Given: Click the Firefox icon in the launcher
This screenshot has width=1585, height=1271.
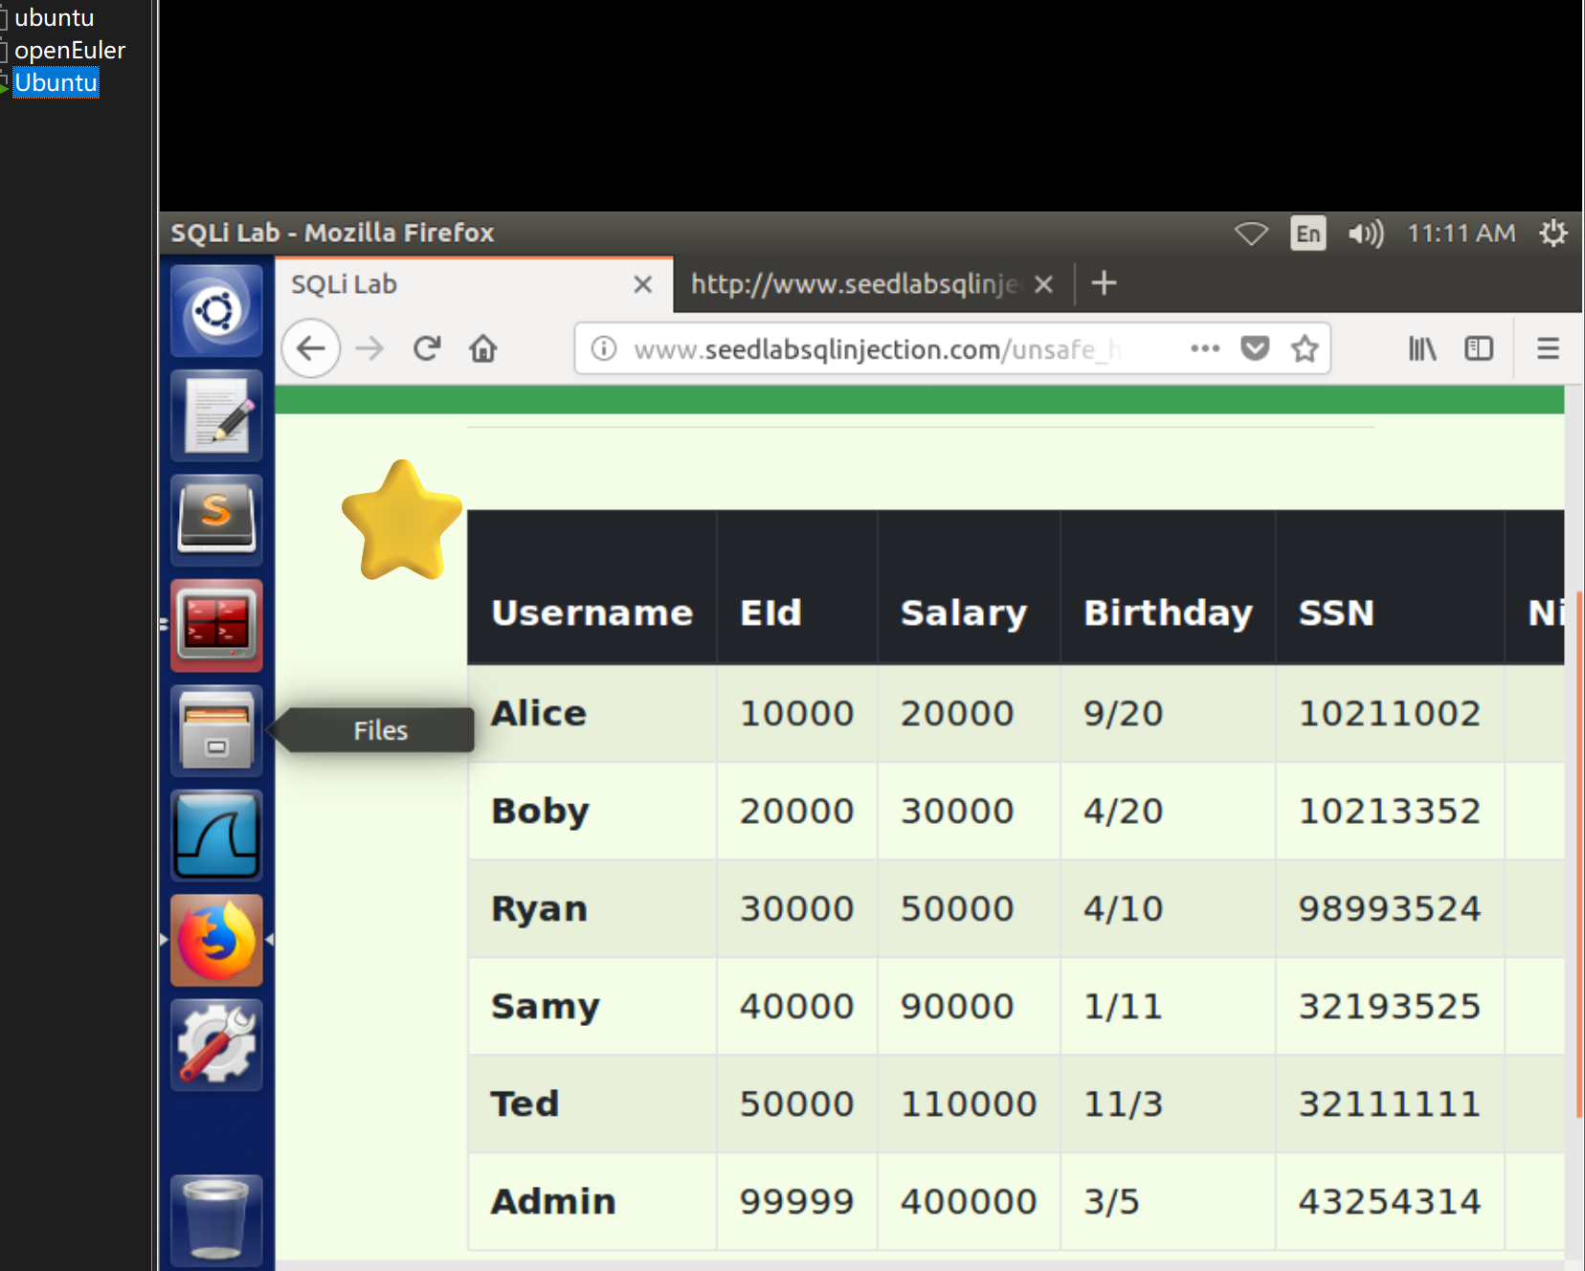Looking at the screenshot, I should [x=216, y=940].
